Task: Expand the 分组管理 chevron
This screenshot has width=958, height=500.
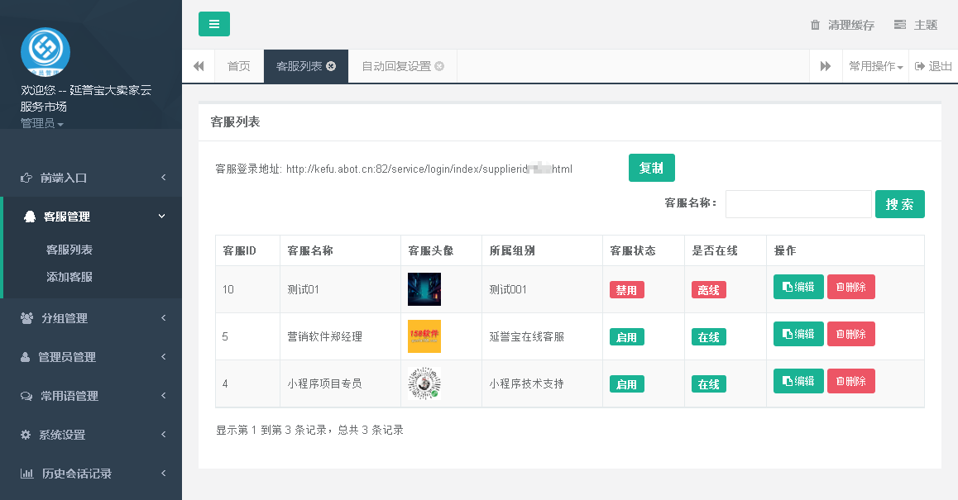Action: click(x=163, y=317)
